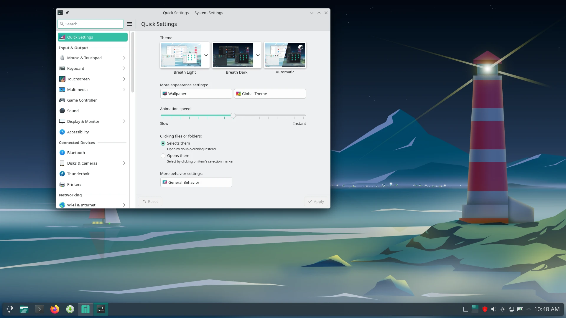Open the Printers settings icon
The height and width of the screenshot is (318, 566).
(74, 184)
